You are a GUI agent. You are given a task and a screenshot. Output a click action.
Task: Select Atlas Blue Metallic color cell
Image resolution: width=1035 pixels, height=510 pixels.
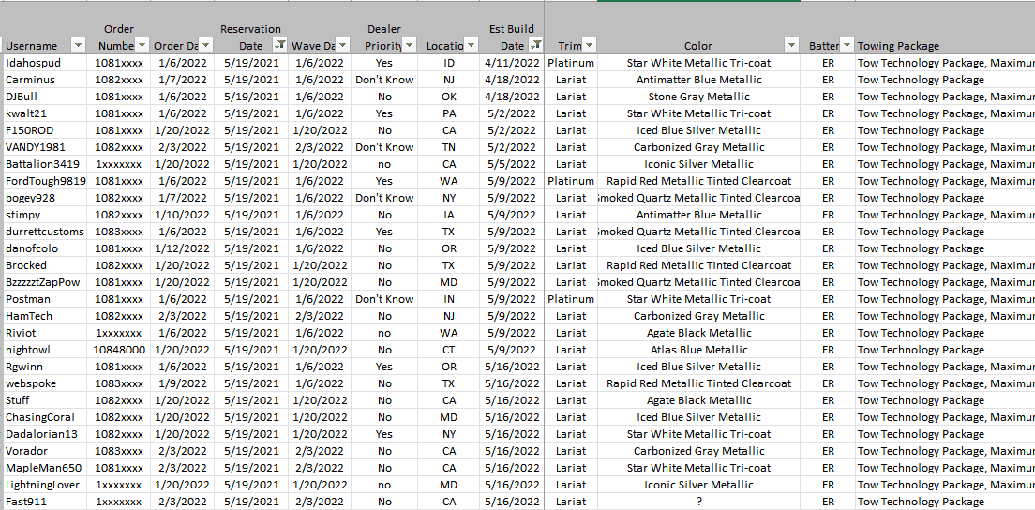(698, 350)
